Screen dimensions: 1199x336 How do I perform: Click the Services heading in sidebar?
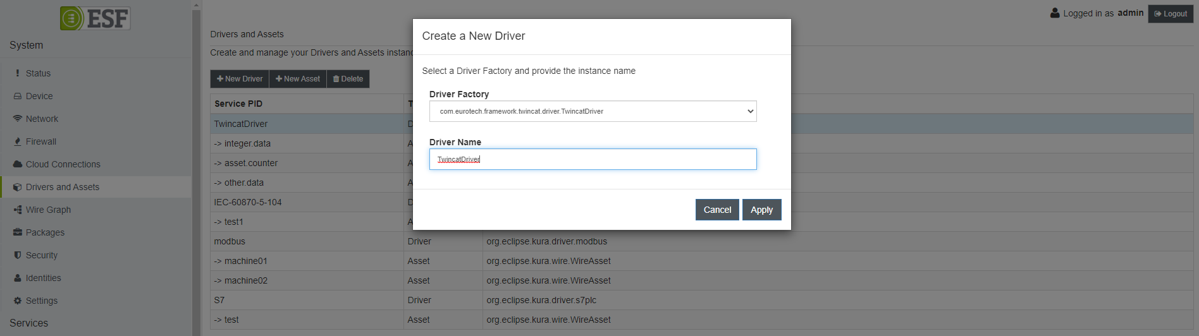click(x=28, y=323)
